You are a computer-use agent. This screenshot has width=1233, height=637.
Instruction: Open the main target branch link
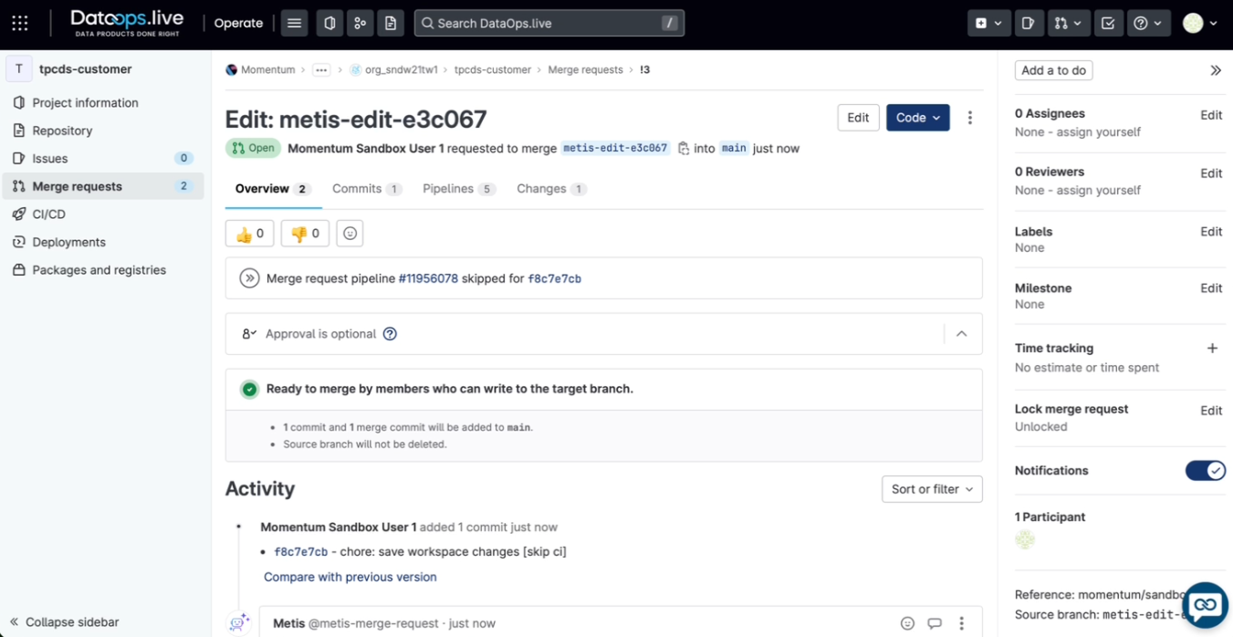coord(734,148)
